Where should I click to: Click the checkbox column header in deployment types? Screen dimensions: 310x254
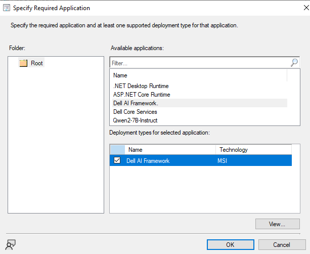(x=117, y=150)
